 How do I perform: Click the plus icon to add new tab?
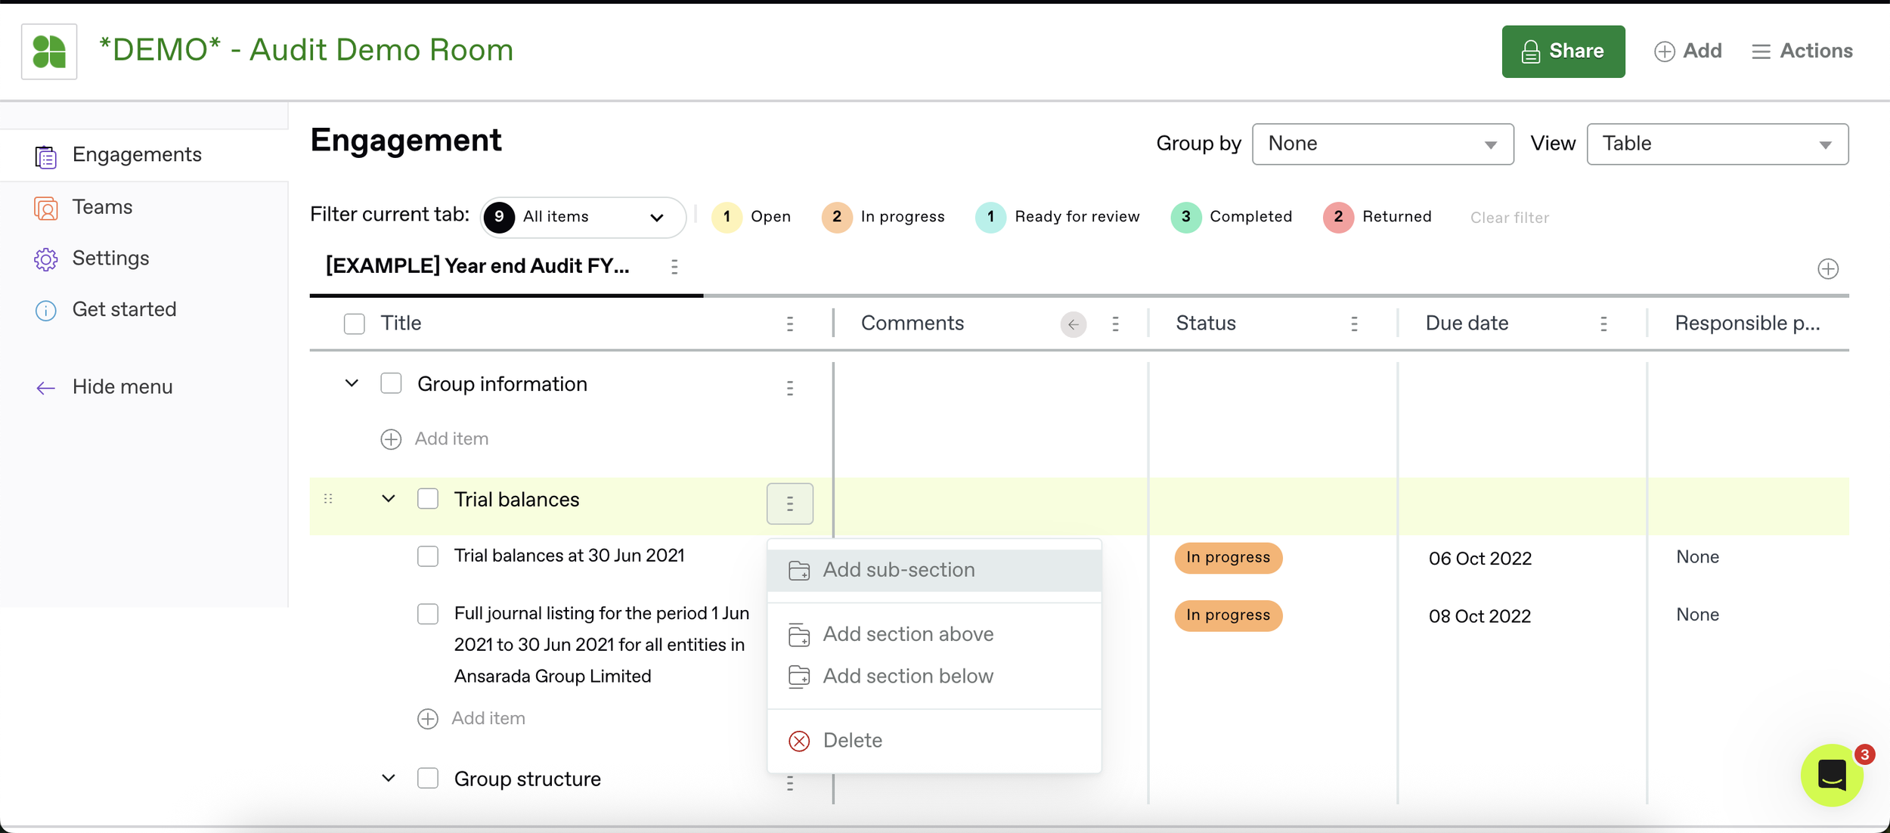tap(1827, 269)
